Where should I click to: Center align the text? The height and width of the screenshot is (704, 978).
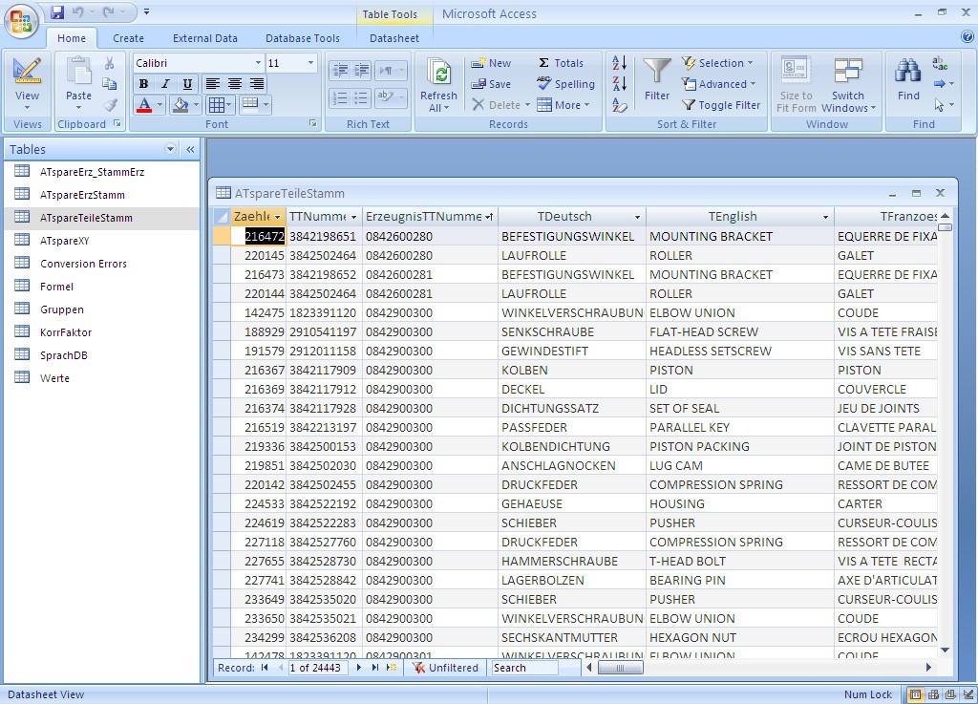[235, 83]
